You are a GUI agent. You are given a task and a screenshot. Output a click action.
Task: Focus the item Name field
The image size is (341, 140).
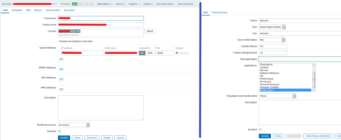300,21
